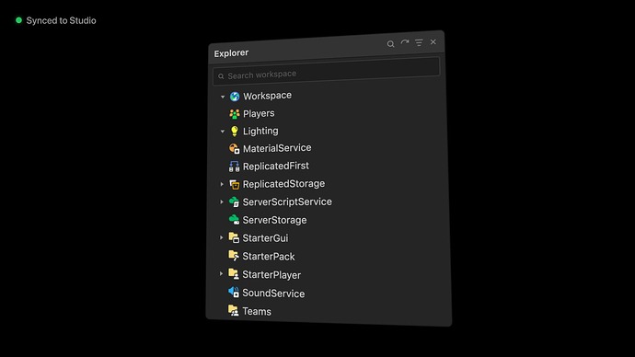
Task: Click the Workspace globe icon
Action: click(x=235, y=97)
